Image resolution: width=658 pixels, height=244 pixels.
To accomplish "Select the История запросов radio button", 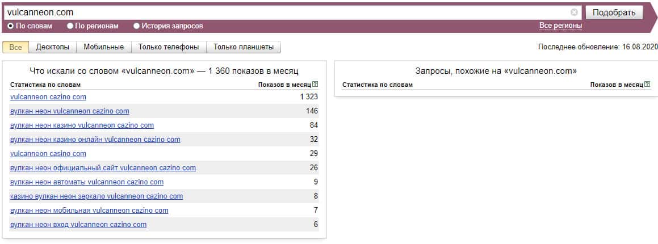I will (136, 26).
